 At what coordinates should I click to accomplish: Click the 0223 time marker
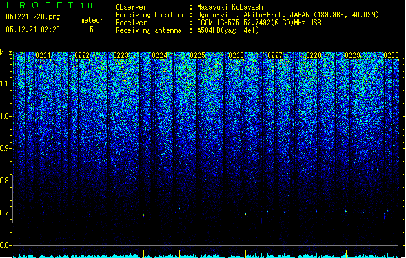tap(121, 55)
